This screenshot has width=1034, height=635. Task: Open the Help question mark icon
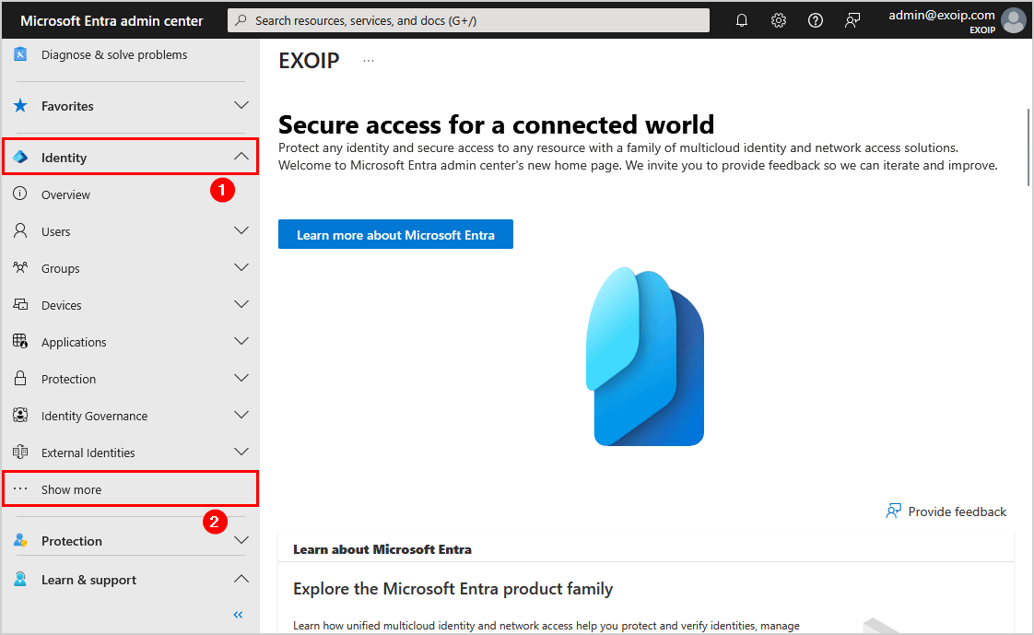(x=816, y=19)
